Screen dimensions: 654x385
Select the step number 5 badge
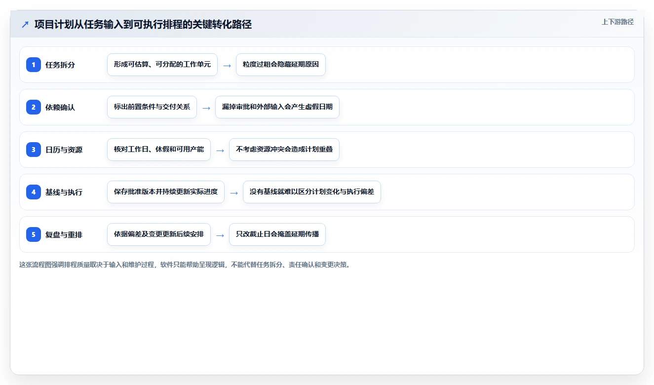click(x=34, y=234)
